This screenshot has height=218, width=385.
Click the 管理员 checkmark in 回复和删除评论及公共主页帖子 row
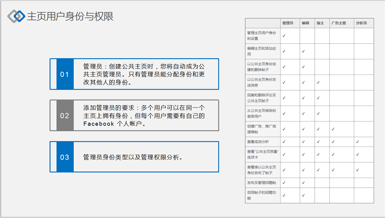284,98
